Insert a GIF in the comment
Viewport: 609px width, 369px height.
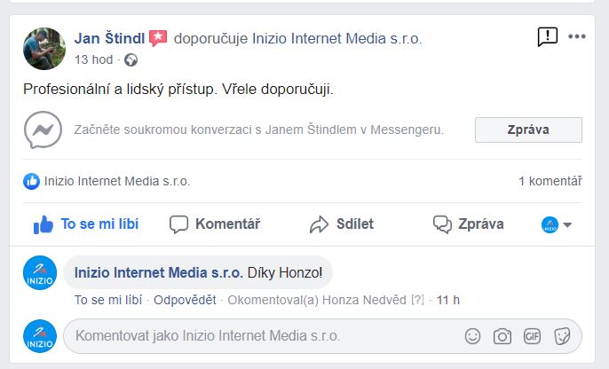532,336
